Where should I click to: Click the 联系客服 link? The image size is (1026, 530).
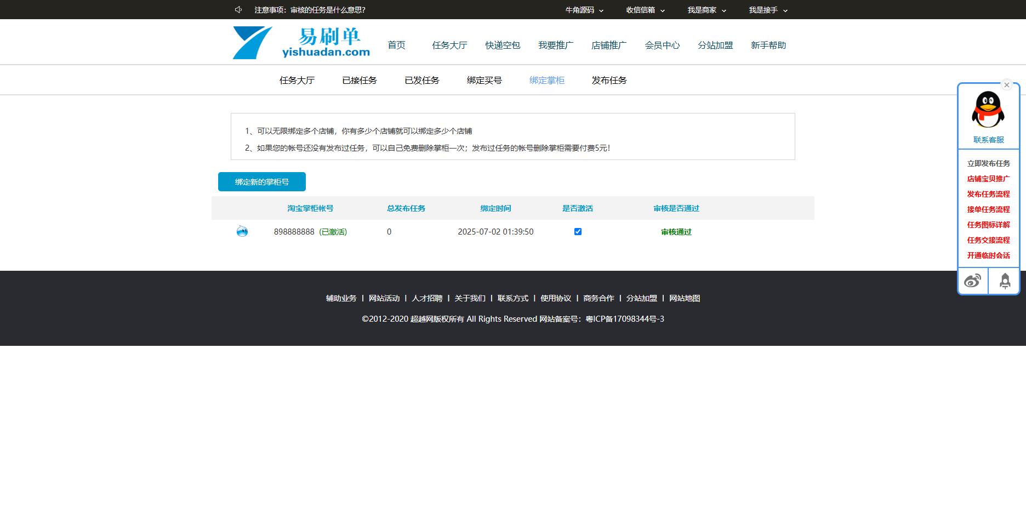pos(988,140)
